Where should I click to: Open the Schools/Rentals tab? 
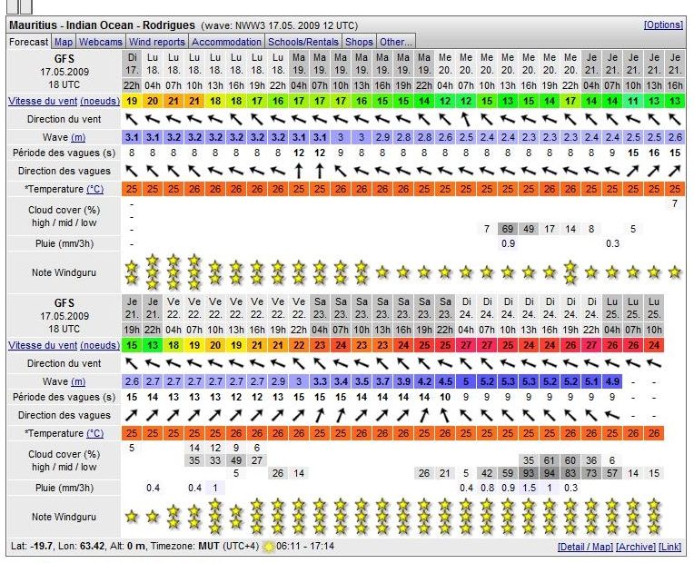point(304,42)
